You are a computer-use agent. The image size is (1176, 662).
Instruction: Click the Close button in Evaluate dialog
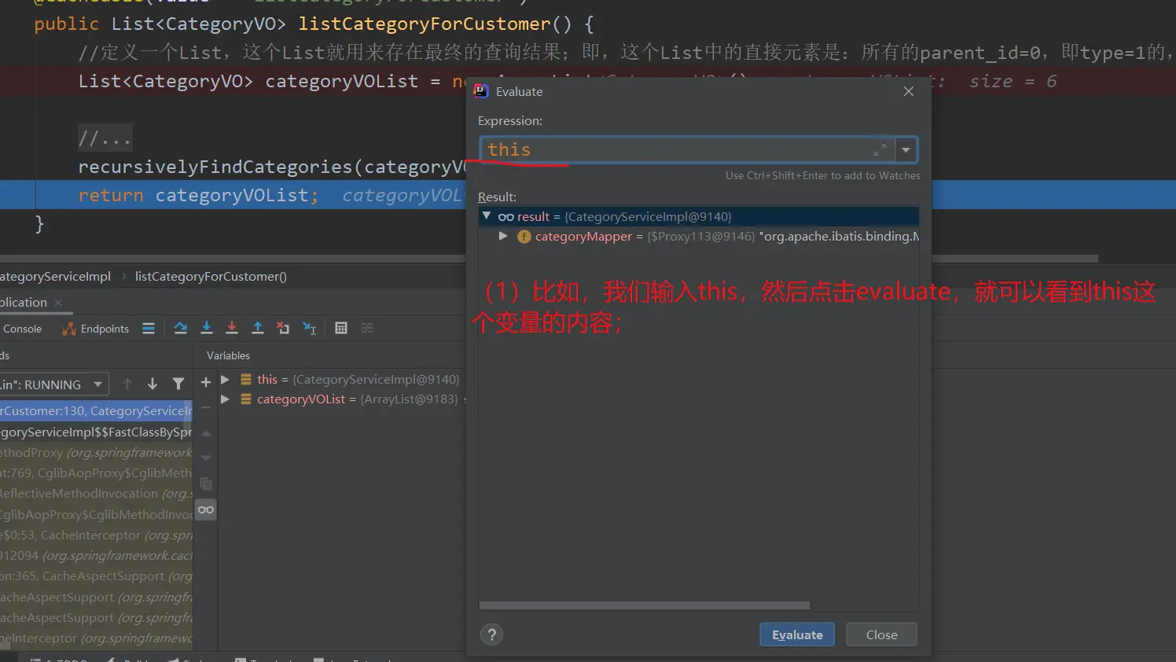click(881, 634)
